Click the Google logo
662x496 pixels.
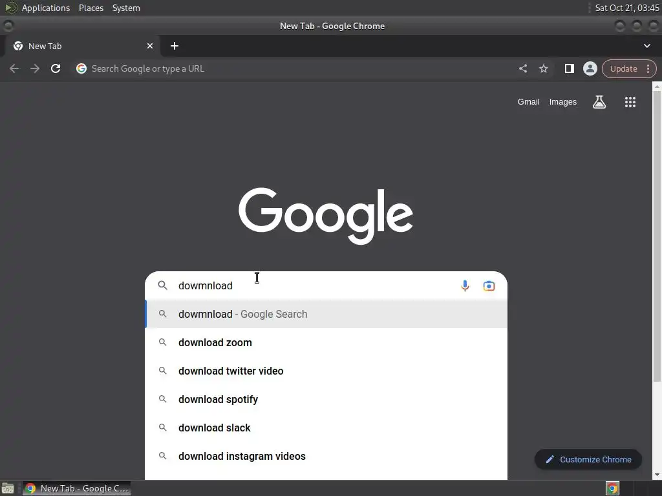point(326,216)
